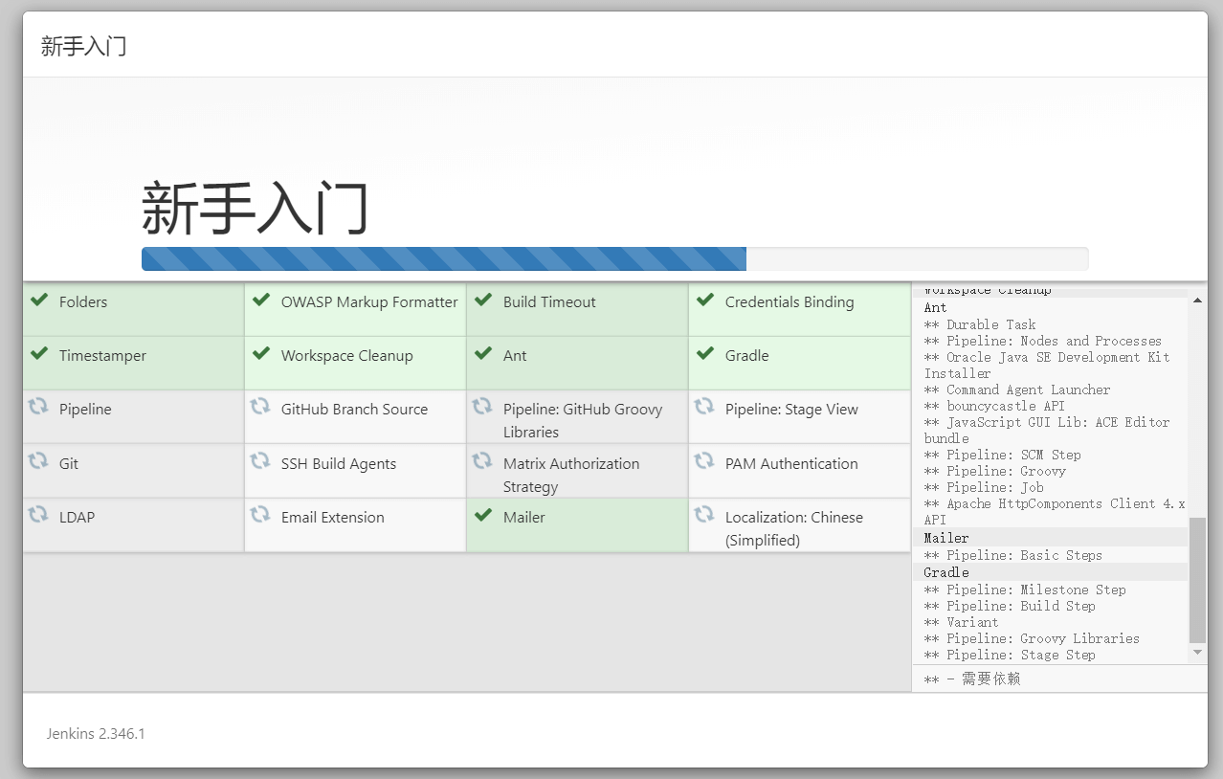Click the checkmark icon beside Timestamper

click(x=39, y=354)
